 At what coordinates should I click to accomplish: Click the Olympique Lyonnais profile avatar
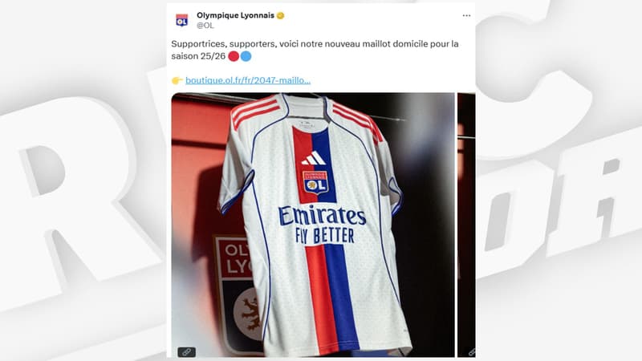182,20
